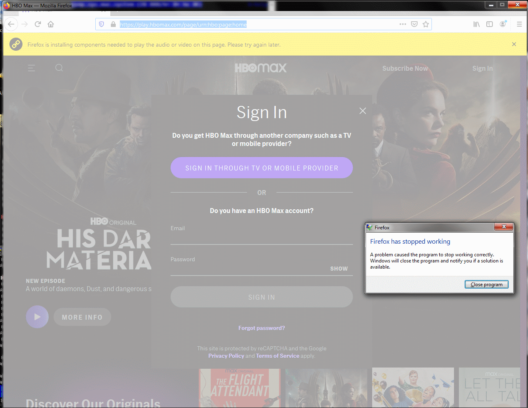528x408 pixels.
Task: Navigate back with the back arrow
Action: pyautogui.click(x=11, y=24)
